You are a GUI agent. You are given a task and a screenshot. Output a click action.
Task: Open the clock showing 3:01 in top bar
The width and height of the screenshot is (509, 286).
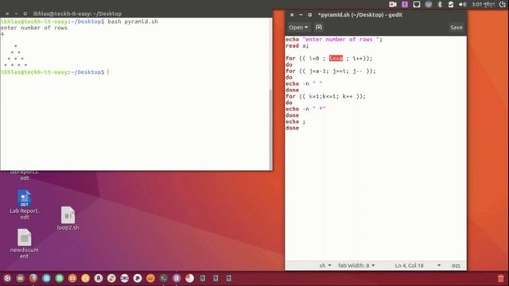pos(483,4)
